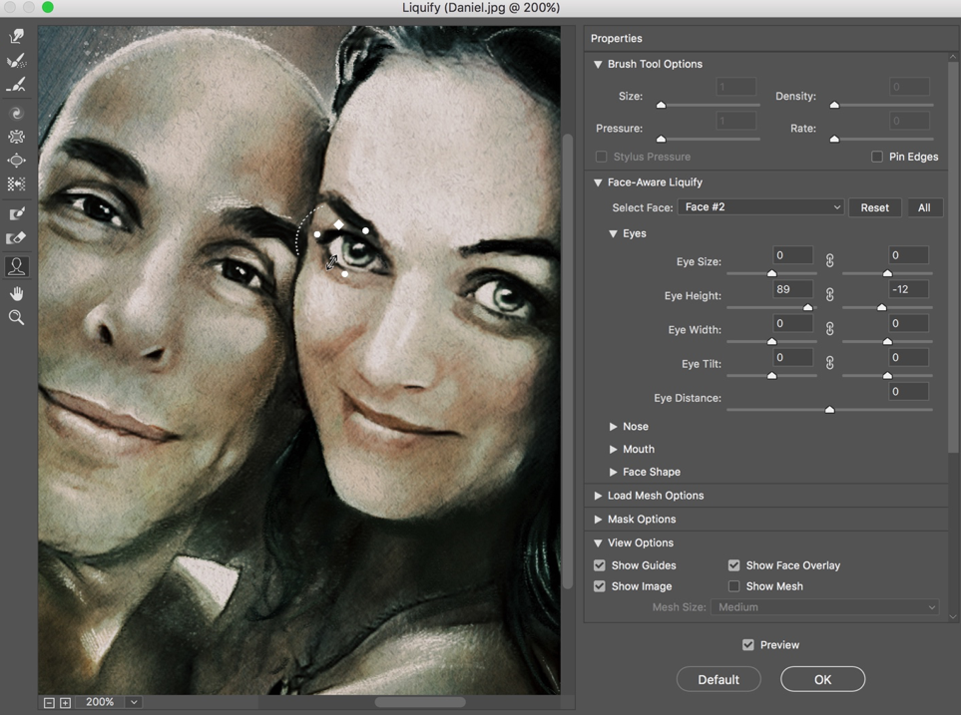Click the zoom out minus button
The image size is (961, 715).
pyautogui.click(x=50, y=702)
